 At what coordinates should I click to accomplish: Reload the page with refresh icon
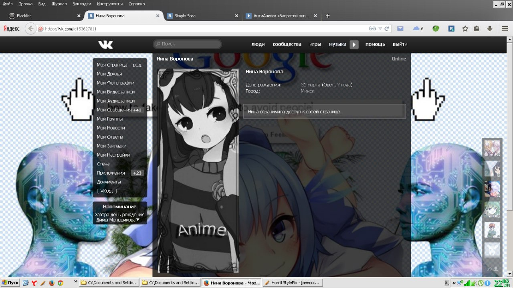coord(387,29)
